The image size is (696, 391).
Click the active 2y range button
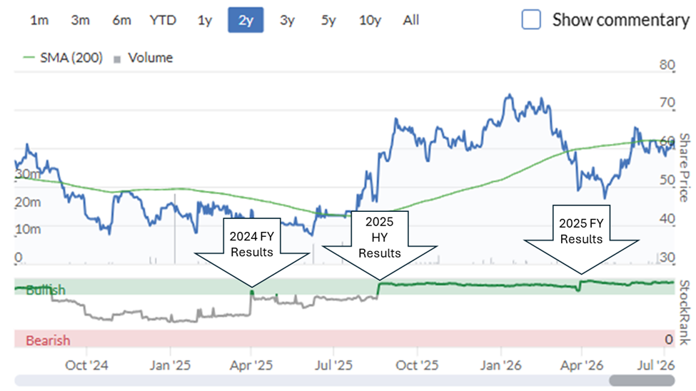(x=246, y=20)
